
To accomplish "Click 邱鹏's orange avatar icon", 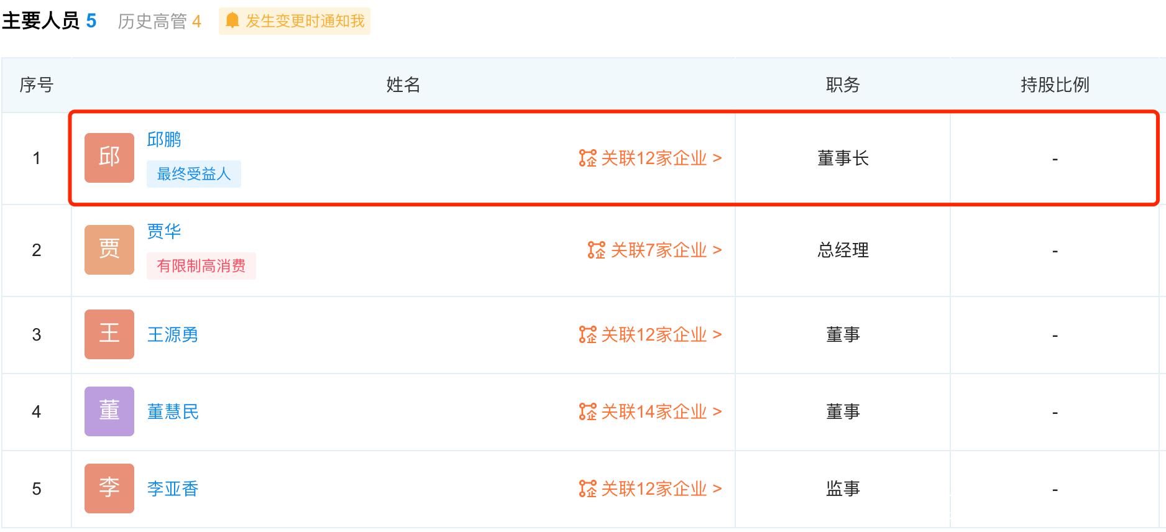I will pos(109,158).
